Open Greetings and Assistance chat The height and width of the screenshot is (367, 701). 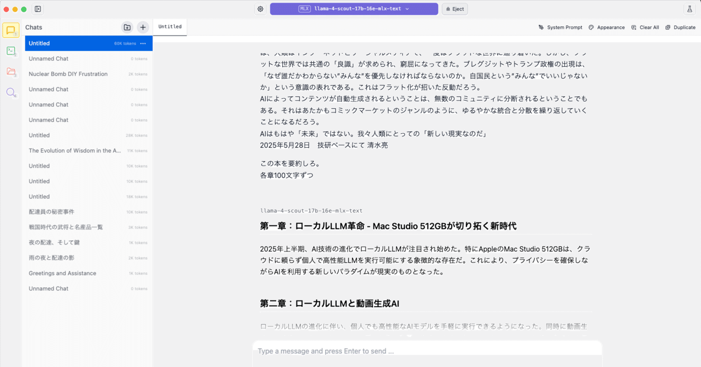point(88,273)
